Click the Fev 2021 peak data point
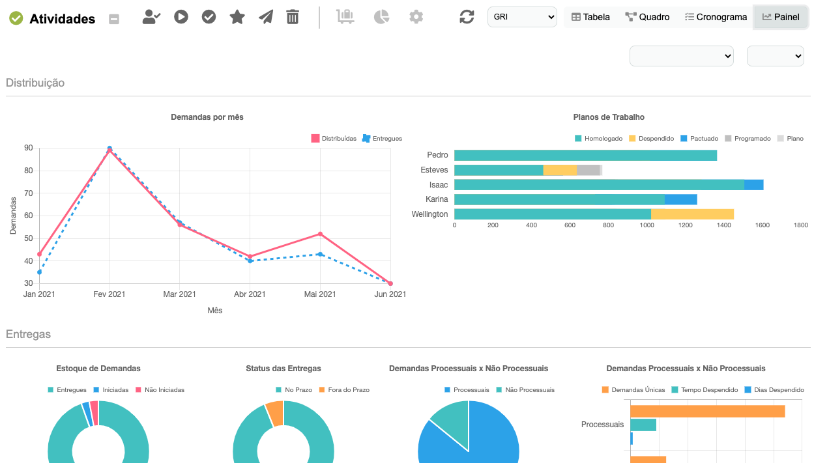Screen dimensions: 814x463 [109, 150]
